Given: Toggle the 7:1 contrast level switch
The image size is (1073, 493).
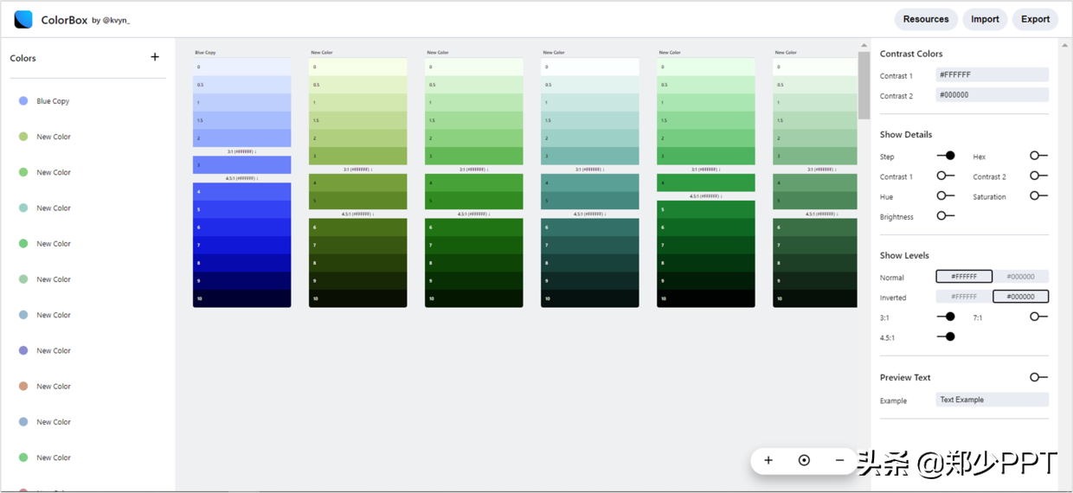Looking at the screenshot, I should point(1038,317).
